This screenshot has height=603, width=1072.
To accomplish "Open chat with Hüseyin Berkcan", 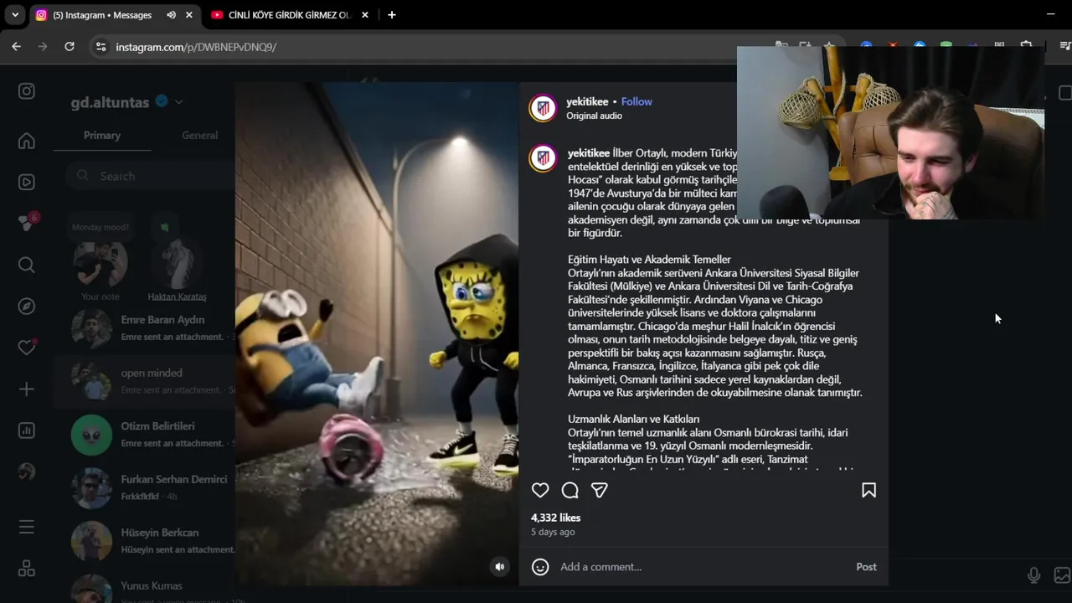I will pyautogui.click(x=145, y=540).
